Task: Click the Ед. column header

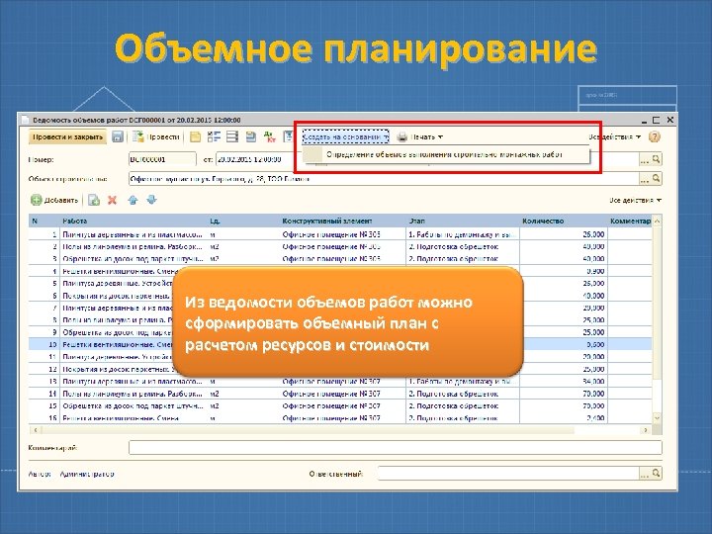Action: click(244, 222)
